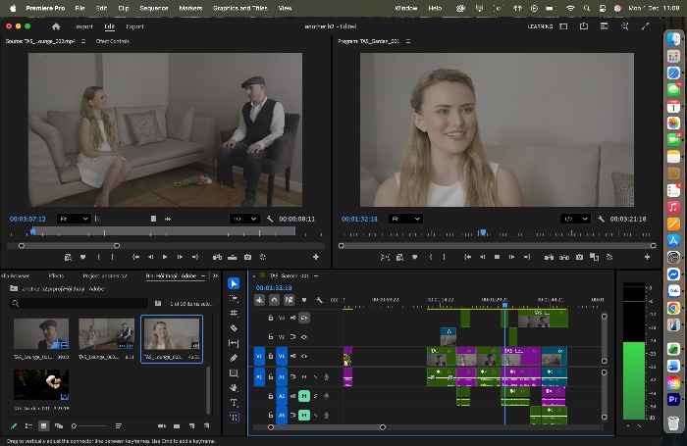687x446 pixels.
Task: Open Premiere Pro dock icon
Action: (673, 399)
